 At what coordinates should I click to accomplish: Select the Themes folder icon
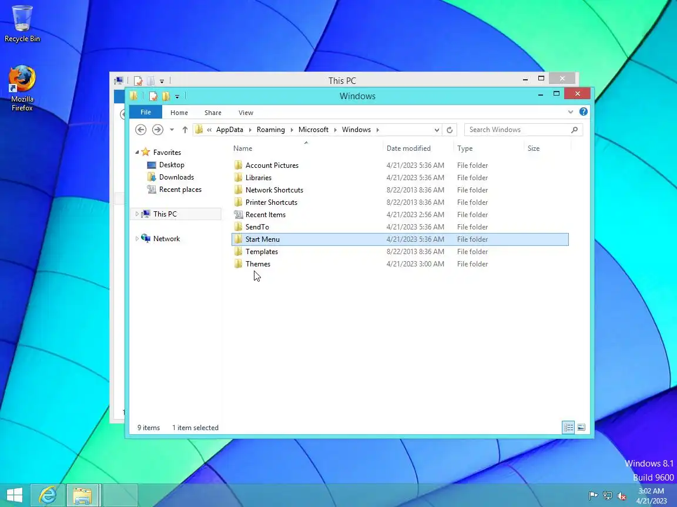tap(239, 264)
